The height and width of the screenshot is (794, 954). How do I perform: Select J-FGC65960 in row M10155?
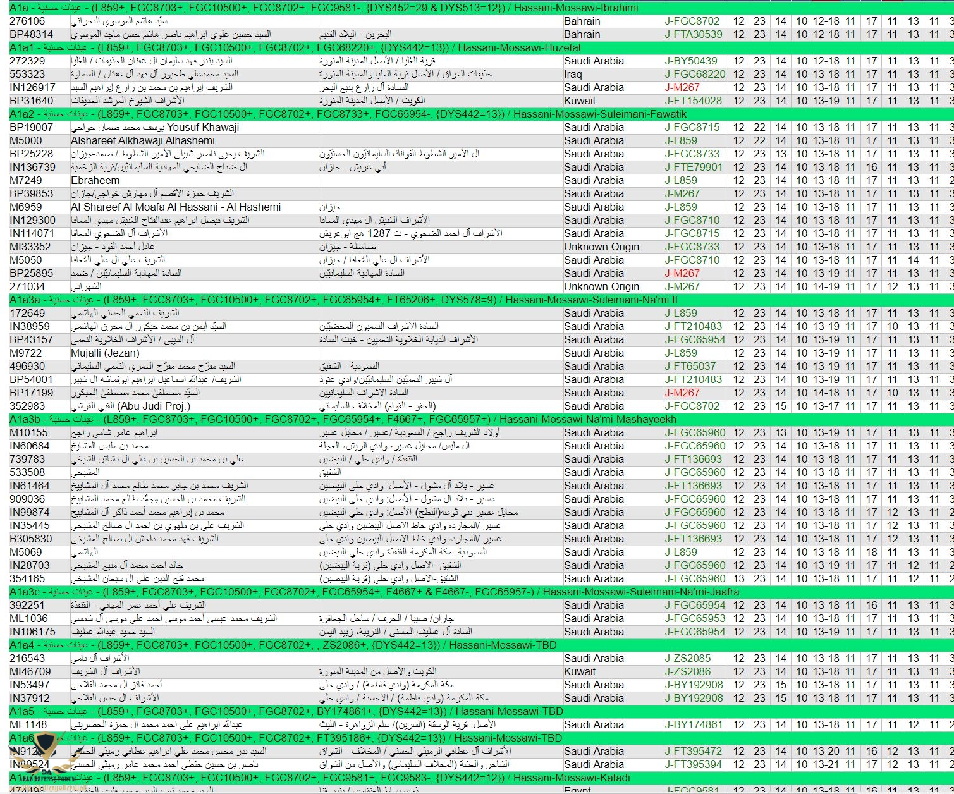tap(695, 433)
